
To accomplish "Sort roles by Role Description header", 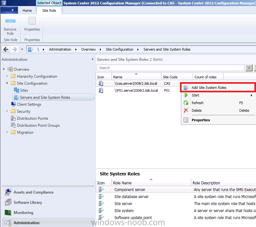I will (x=224, y=183).
